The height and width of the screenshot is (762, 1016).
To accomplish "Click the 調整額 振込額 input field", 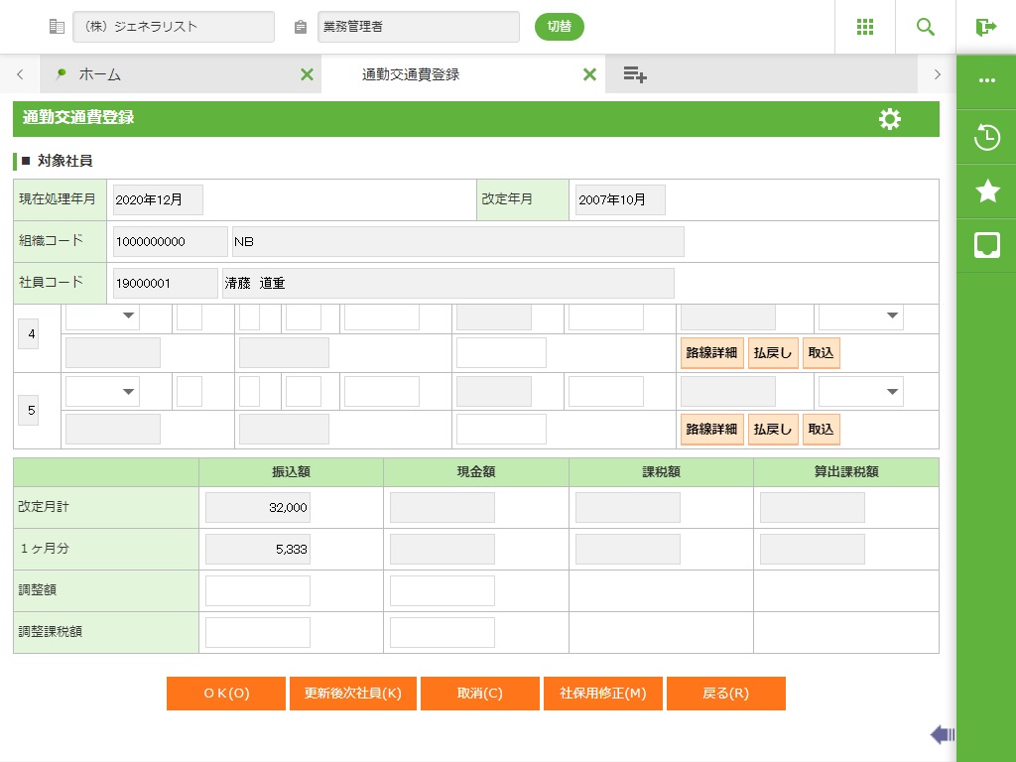I will (x=258, y=590).
